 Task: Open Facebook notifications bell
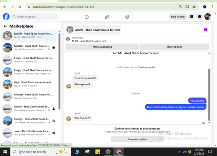click(200, 16)
